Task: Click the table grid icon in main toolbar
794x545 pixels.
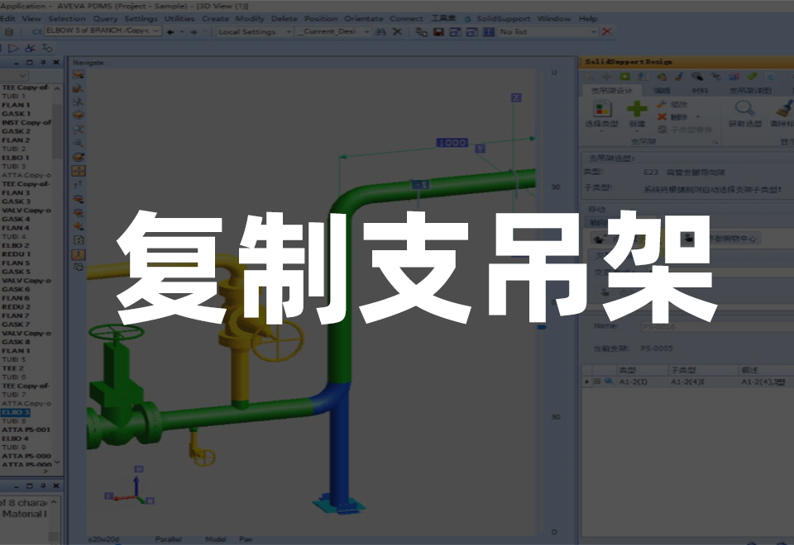Action: point(488,32)
